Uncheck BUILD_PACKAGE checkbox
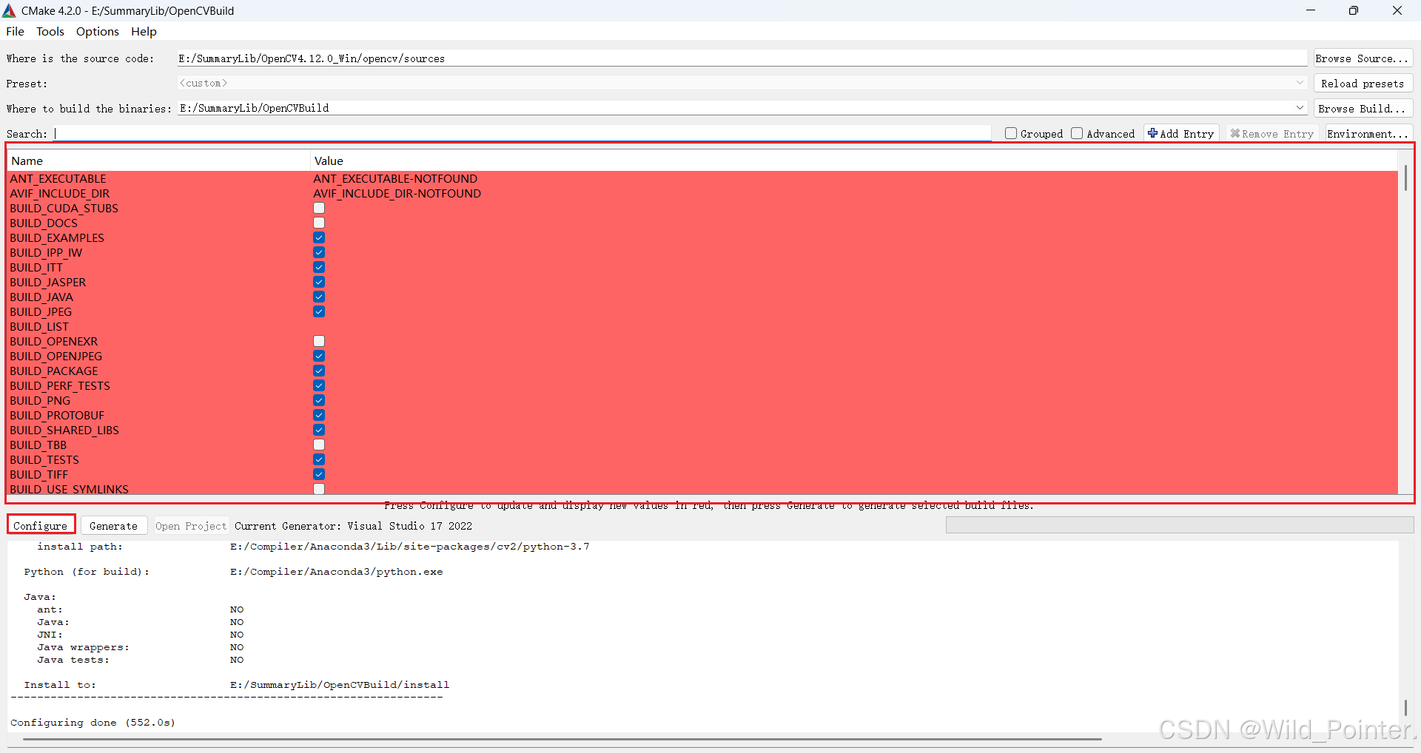This screenshot has height=753, width=1421. coord(319,371)
